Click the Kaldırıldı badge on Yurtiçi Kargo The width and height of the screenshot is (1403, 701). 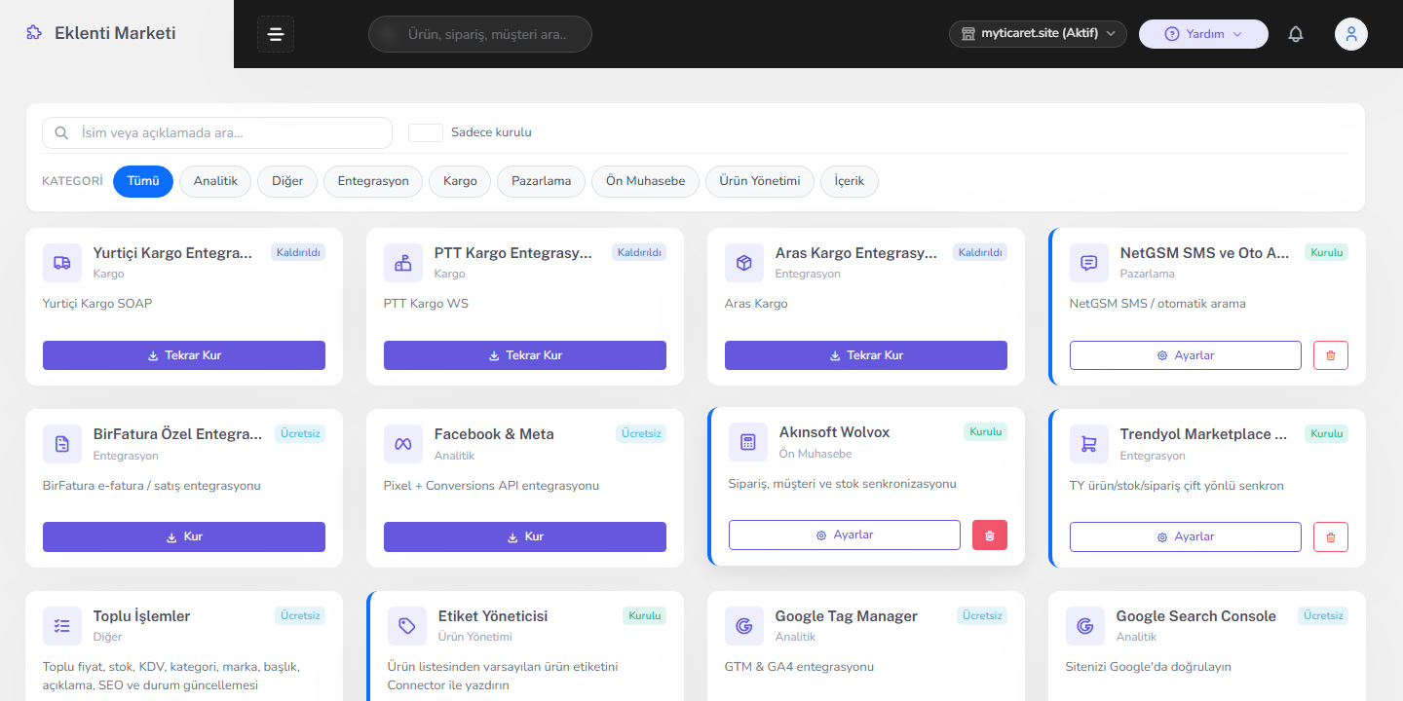pyautogui.click(x=298, y=252)
